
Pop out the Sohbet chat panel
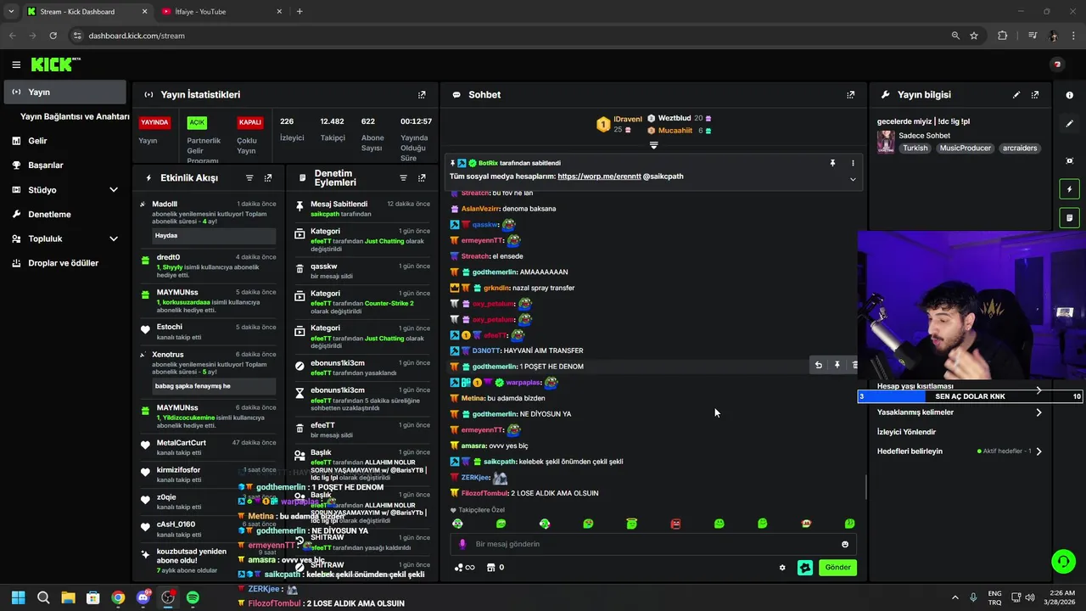851,95
